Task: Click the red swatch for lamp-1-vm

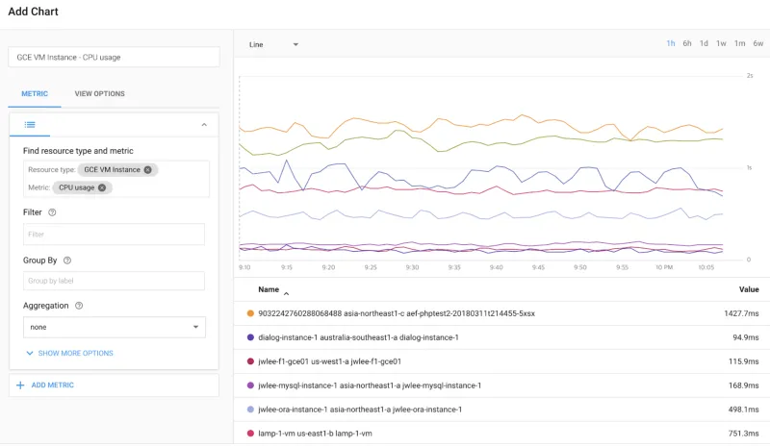Action: point(250,434)
